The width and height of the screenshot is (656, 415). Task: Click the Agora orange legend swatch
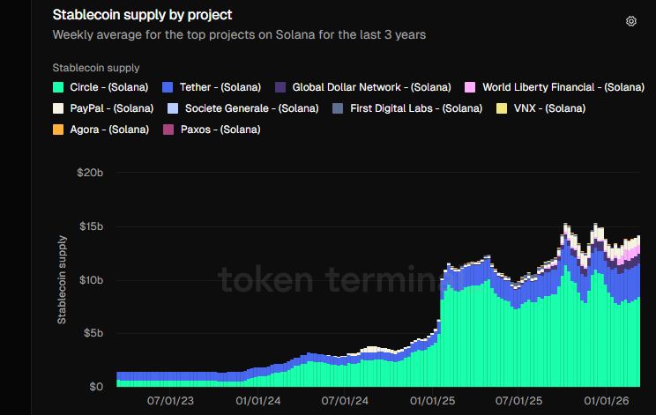(x=59, y=130)
